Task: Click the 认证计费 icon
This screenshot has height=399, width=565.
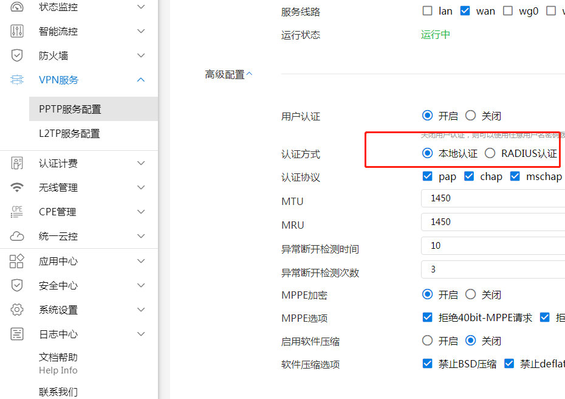Action: (x=17, y=163)
